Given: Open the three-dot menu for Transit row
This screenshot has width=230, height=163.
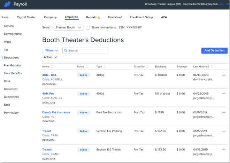Looking at the screenshot, I should (224, 131).
